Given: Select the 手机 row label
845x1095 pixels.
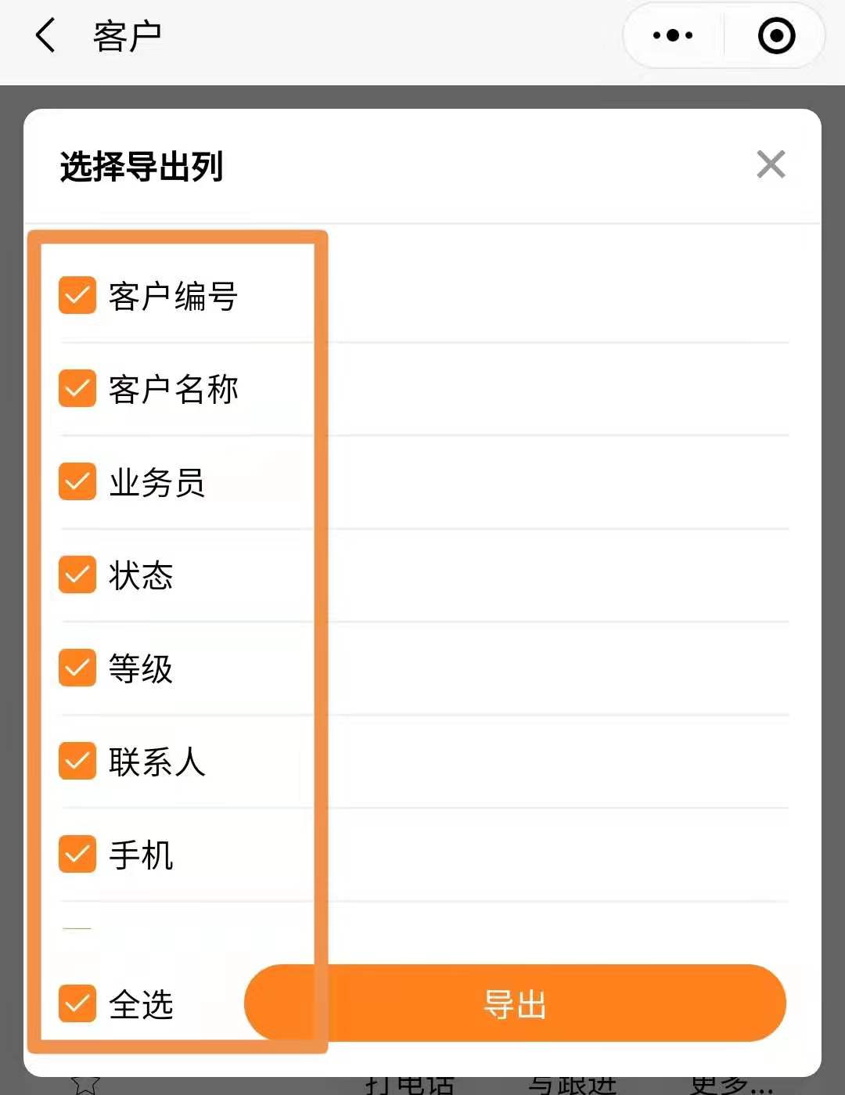Looking at the screenshot, I should pos(141,855).
